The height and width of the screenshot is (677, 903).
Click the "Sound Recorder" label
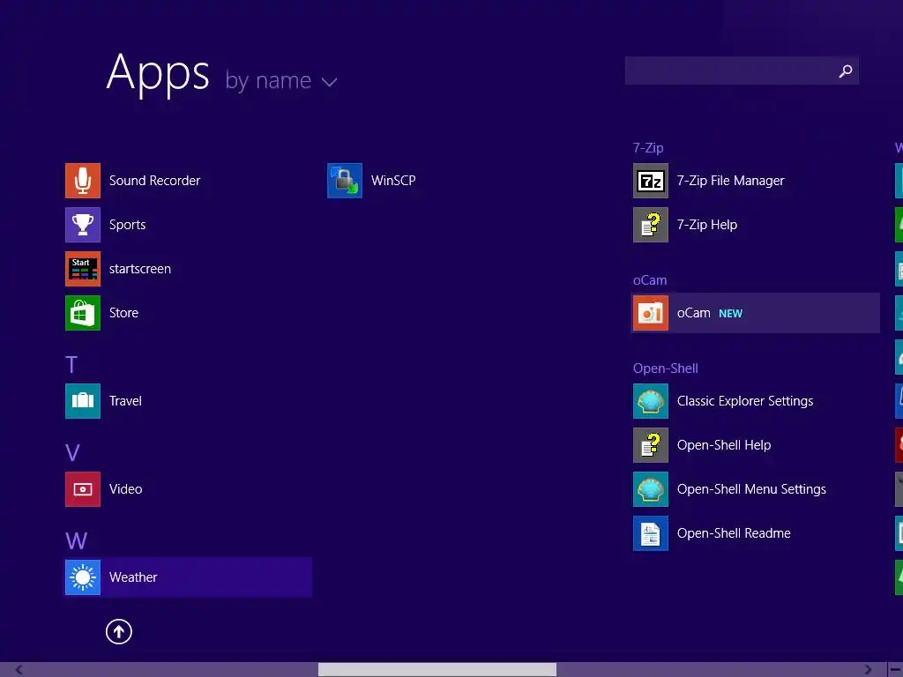(154, 180)
